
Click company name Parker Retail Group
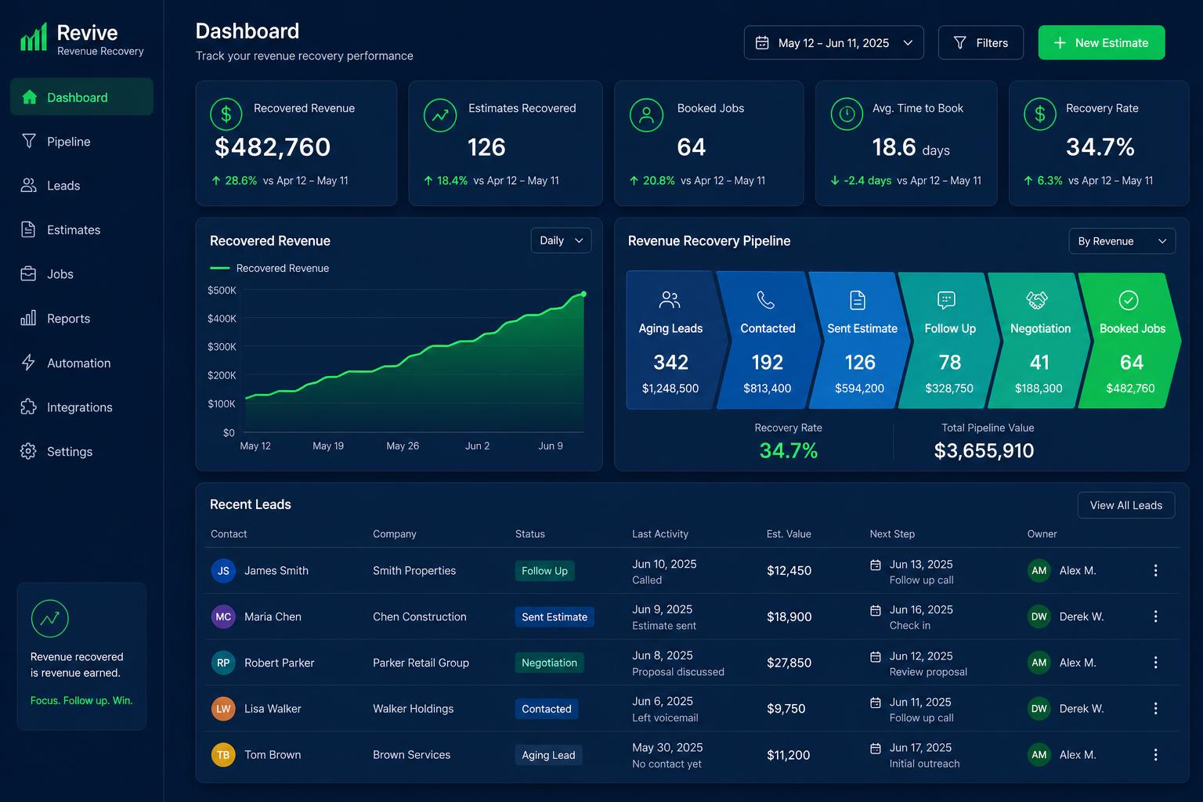pyautogui.click(x=421, y=663)
